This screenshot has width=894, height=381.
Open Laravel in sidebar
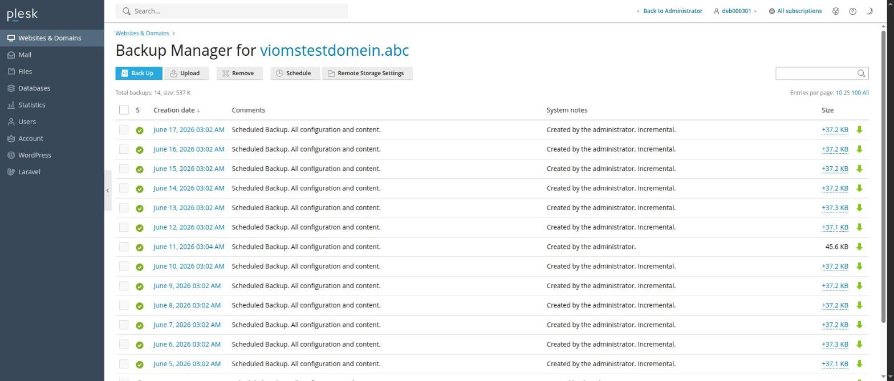click(52, 171)
